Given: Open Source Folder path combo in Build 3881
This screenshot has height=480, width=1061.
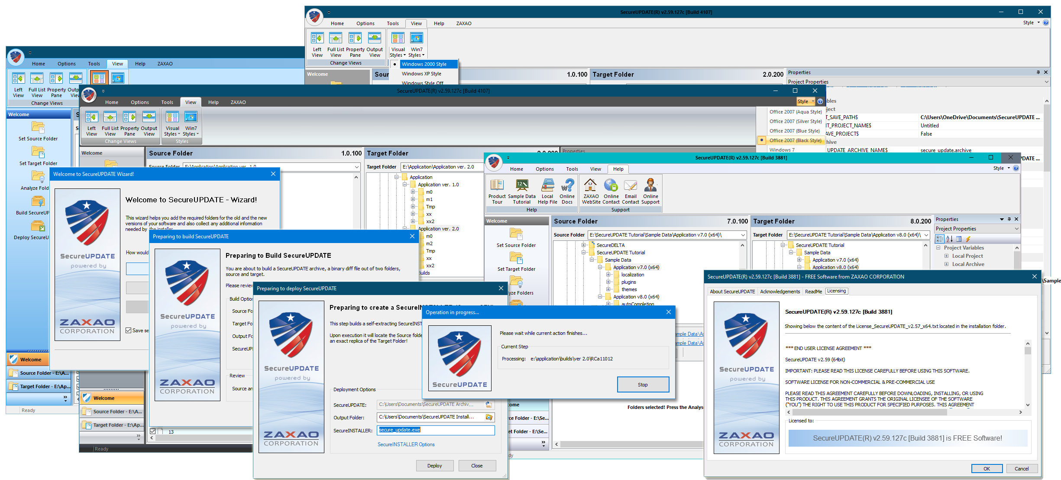Looking at the screenshot, I should coord(743,235).
